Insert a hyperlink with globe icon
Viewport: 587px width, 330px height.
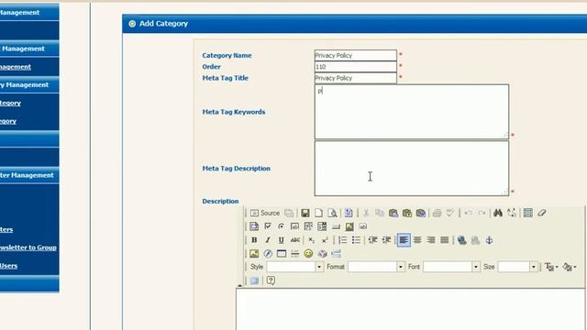(461, 240)
